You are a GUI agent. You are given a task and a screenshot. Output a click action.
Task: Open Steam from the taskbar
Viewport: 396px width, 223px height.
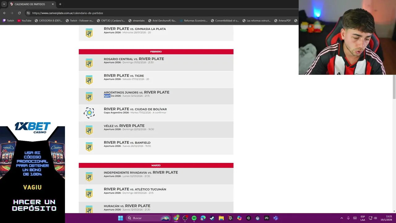pos(212,218)
